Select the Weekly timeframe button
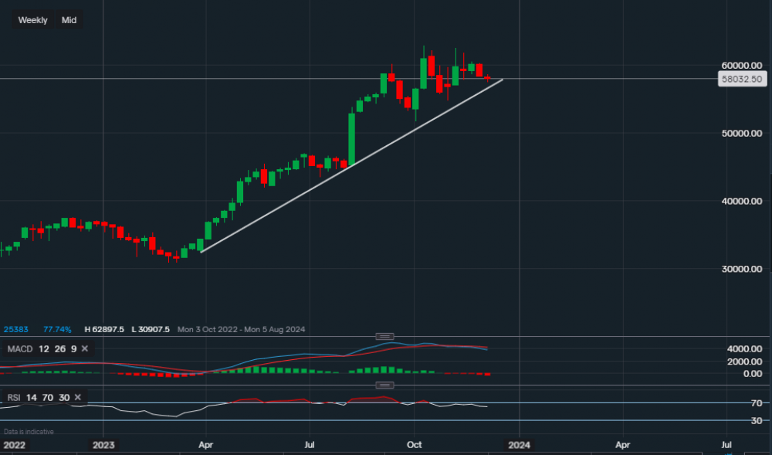Viewport: 772px width, 455px height. pos(32,19)
